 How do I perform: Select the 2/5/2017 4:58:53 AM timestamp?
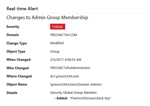click(66, 60)
